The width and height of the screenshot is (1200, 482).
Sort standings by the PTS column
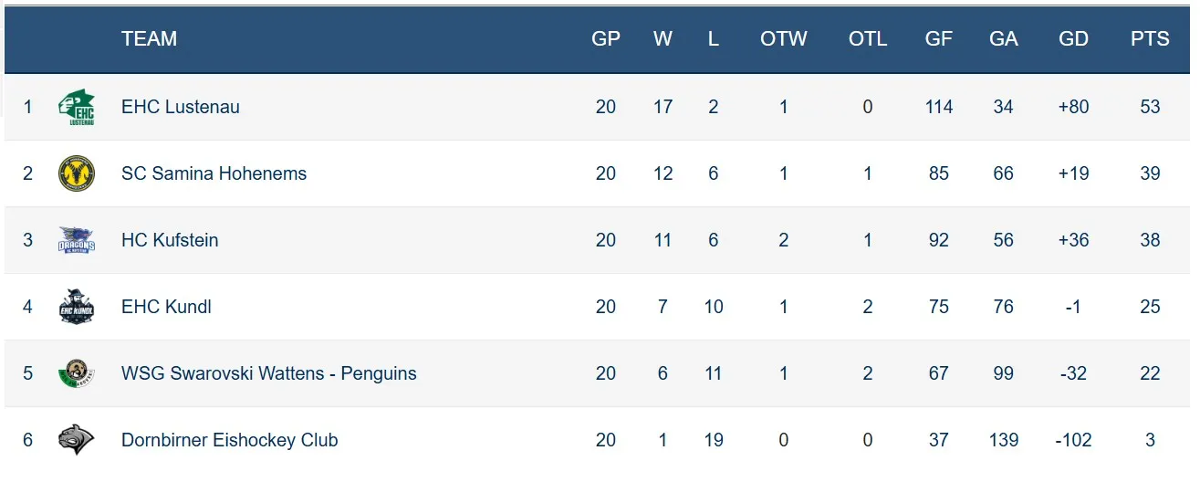click(1150, 39)
